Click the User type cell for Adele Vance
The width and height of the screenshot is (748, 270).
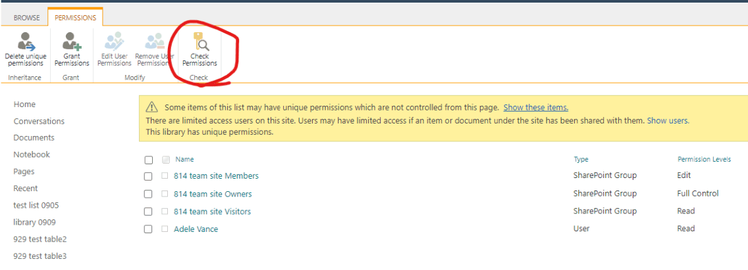[581, 229]
